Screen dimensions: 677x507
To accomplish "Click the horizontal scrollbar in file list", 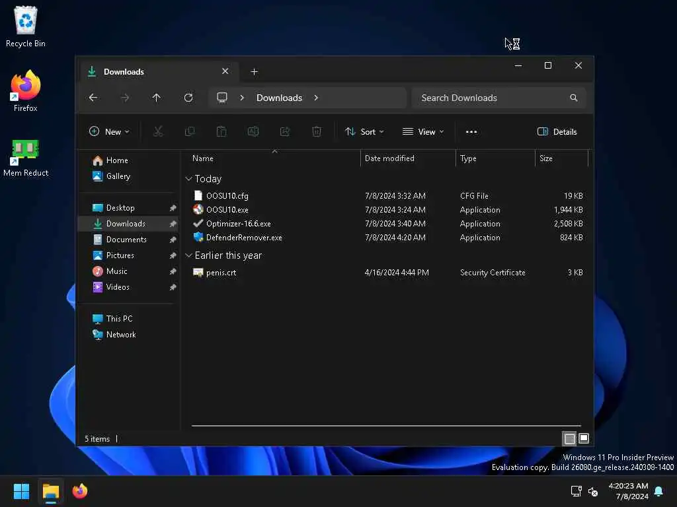I will (x=386, y=426).
